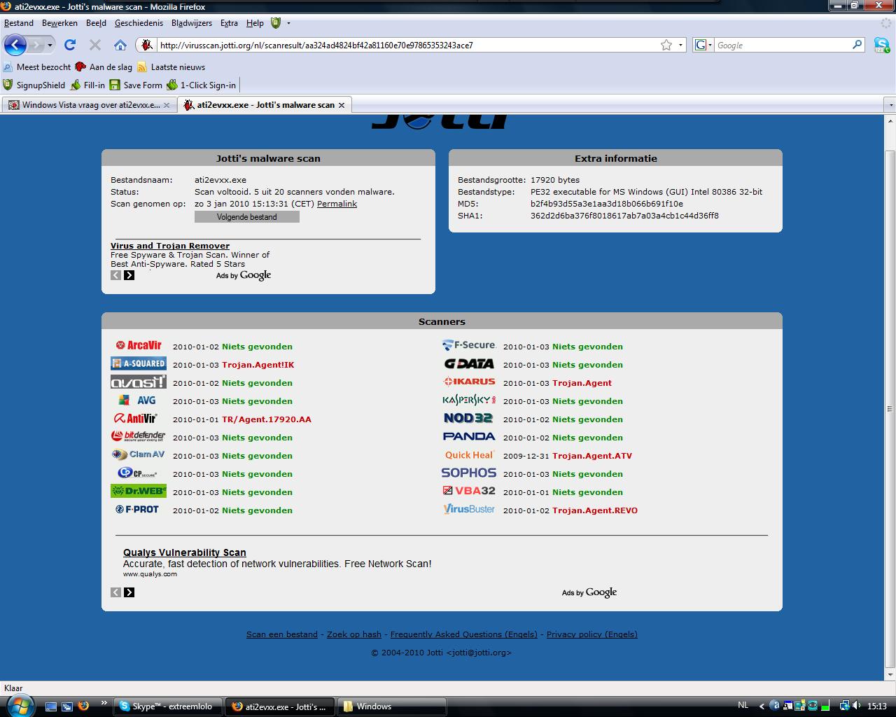896x717 pixels.
Task: Click the Sophos scanner logo
Action: click(x=469, y=473)
